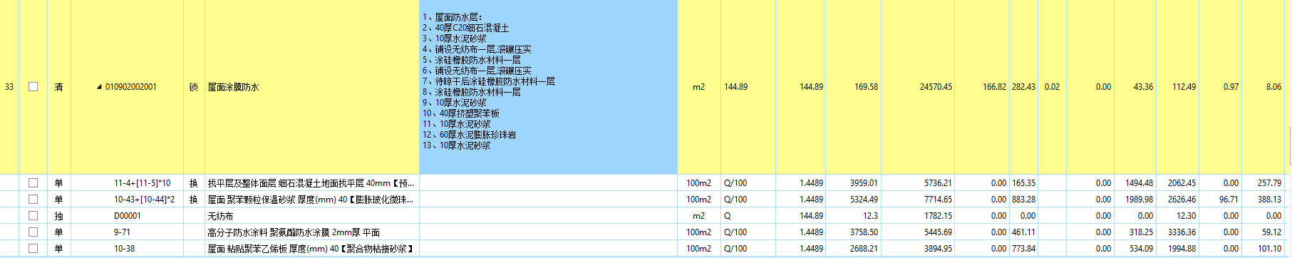The image size is (1292, 258).
Task: Tick the checkbox for row D00001
Action: 33,216
